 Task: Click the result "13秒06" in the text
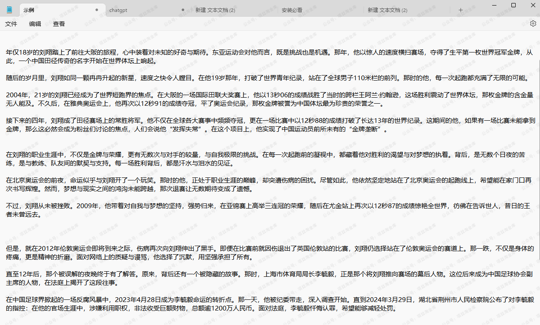[276, 95]
